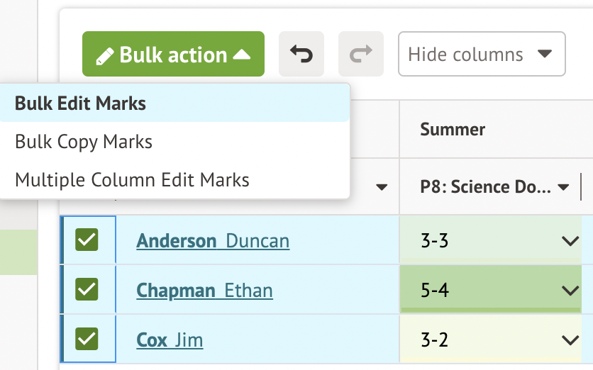The width and height of the screenshot is (593, 370).
Task: Open the Hide columns dropdown
Action: 481,54
